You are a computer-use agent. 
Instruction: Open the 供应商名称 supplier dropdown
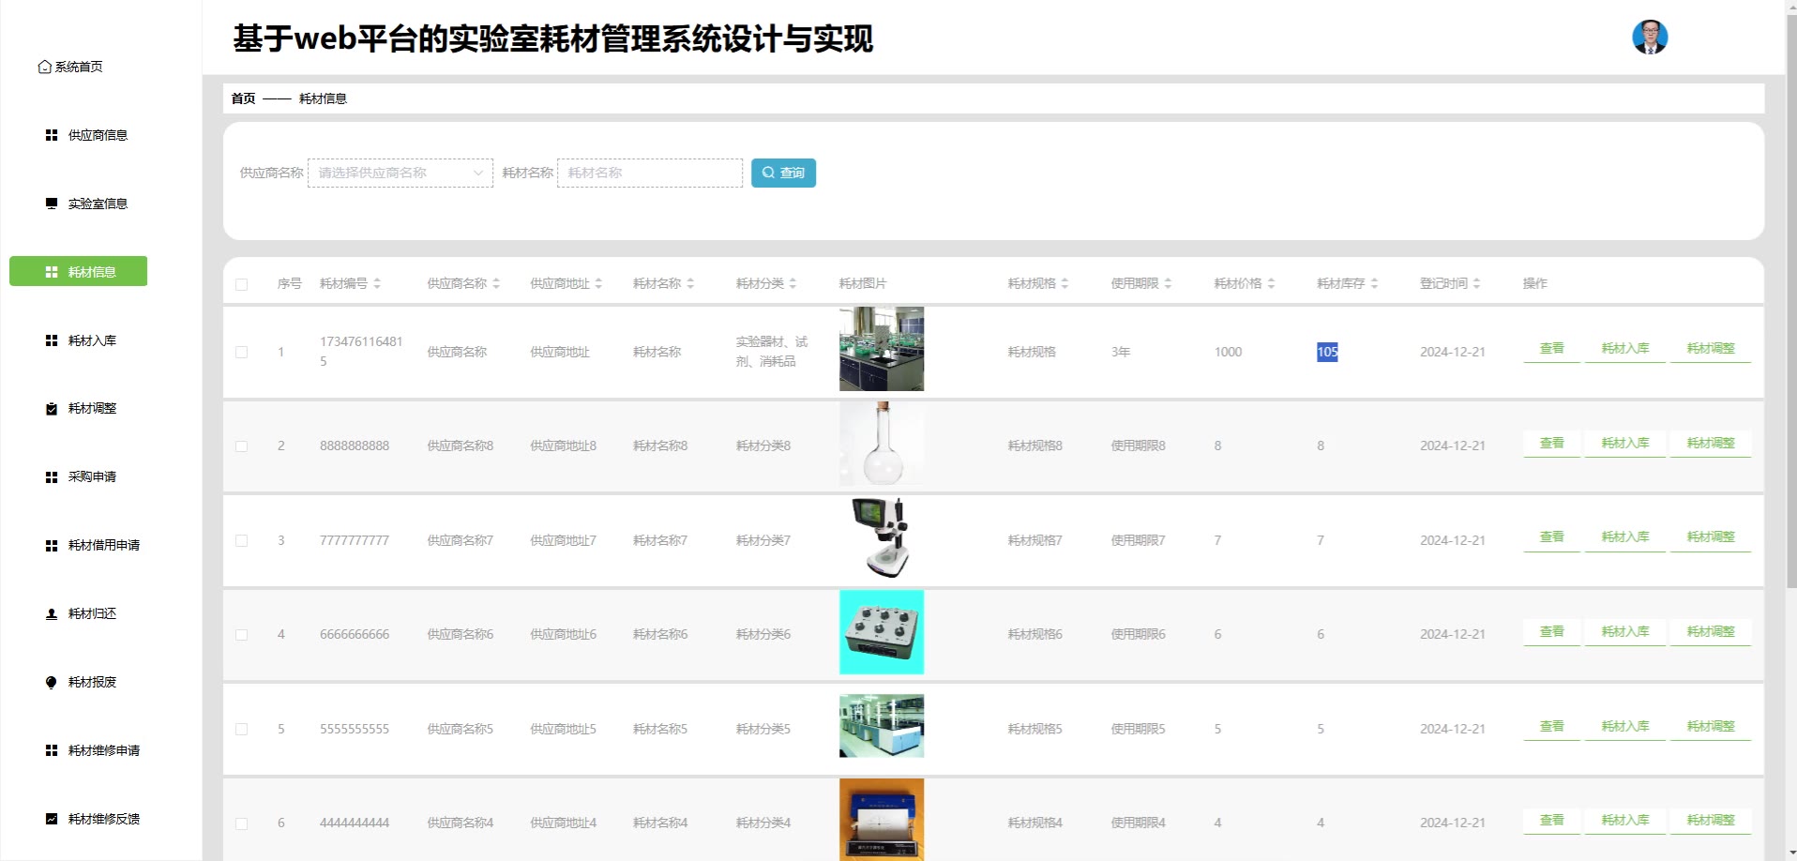pyautogui.click(x=400, y=173)
